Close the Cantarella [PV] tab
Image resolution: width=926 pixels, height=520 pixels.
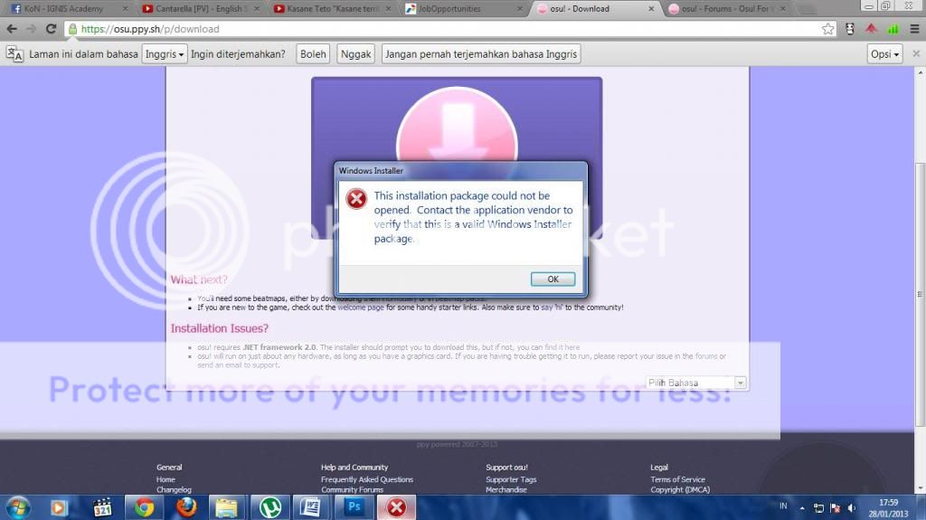[x=257, y=9]
